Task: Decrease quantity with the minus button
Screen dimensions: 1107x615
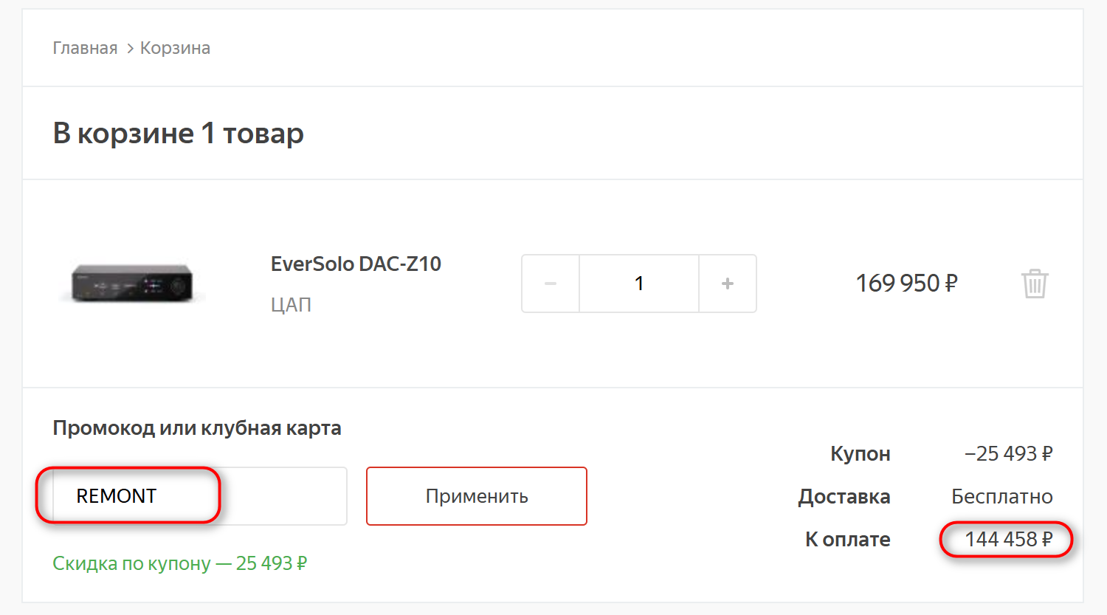Action: click(x=551, y=284)
